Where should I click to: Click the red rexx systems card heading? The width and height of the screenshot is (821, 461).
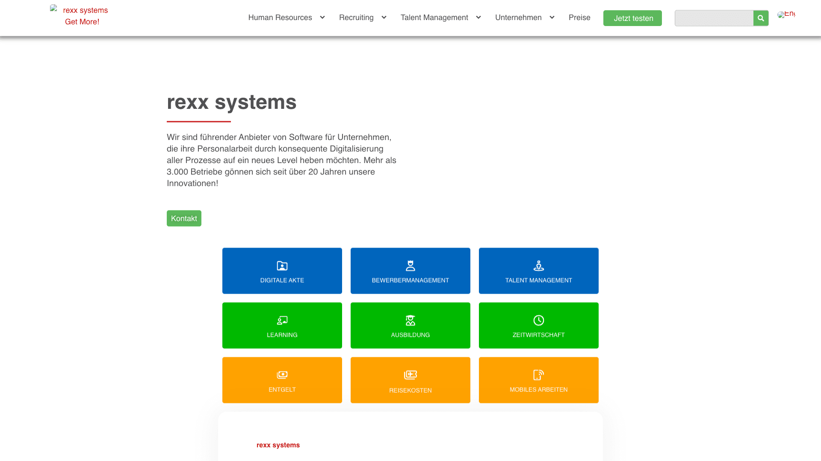coord(278,445)
